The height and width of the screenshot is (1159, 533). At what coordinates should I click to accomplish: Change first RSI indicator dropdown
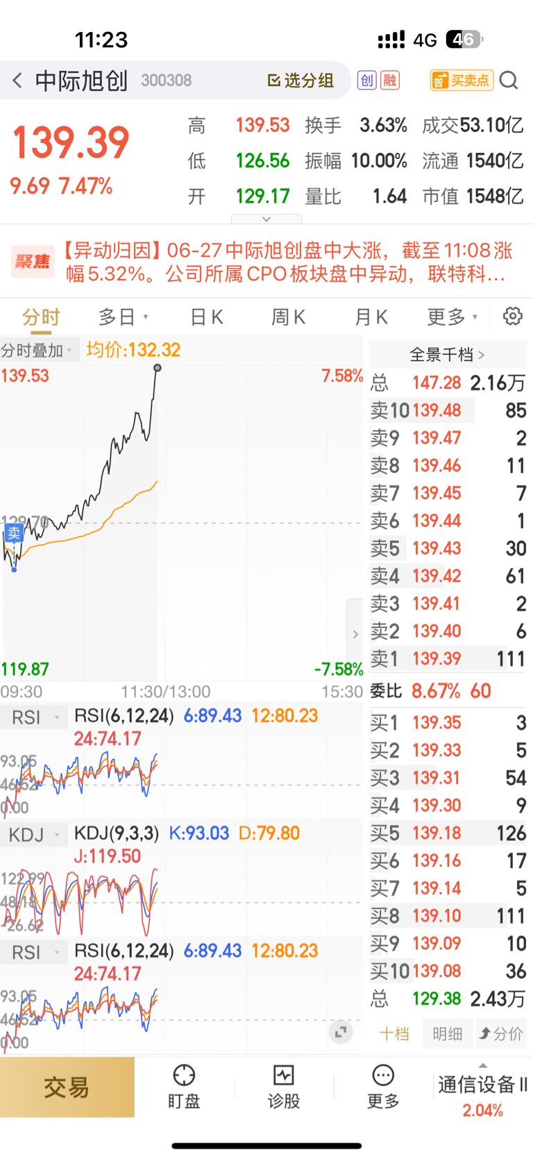coord(33,717)
